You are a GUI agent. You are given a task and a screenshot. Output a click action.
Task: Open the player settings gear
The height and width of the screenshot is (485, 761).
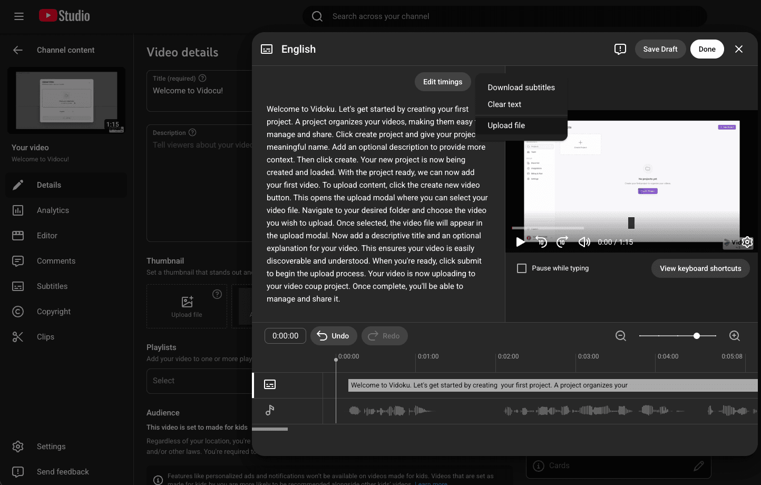pos(747,242)
